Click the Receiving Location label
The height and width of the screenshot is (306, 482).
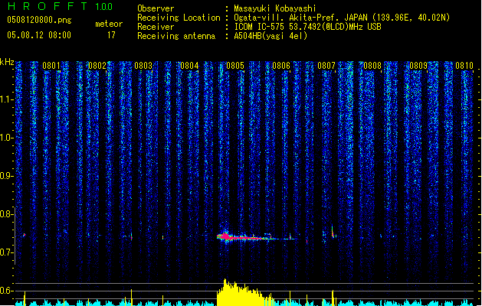point(179,18)
